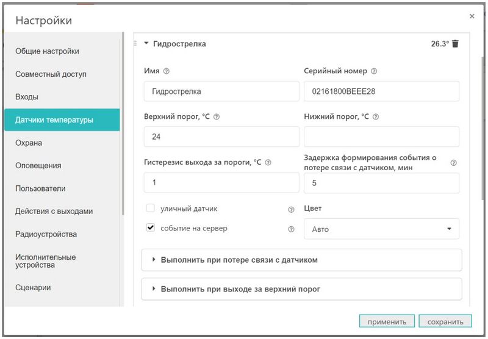Open help for Верхний порог field

(x=217, y=116)
